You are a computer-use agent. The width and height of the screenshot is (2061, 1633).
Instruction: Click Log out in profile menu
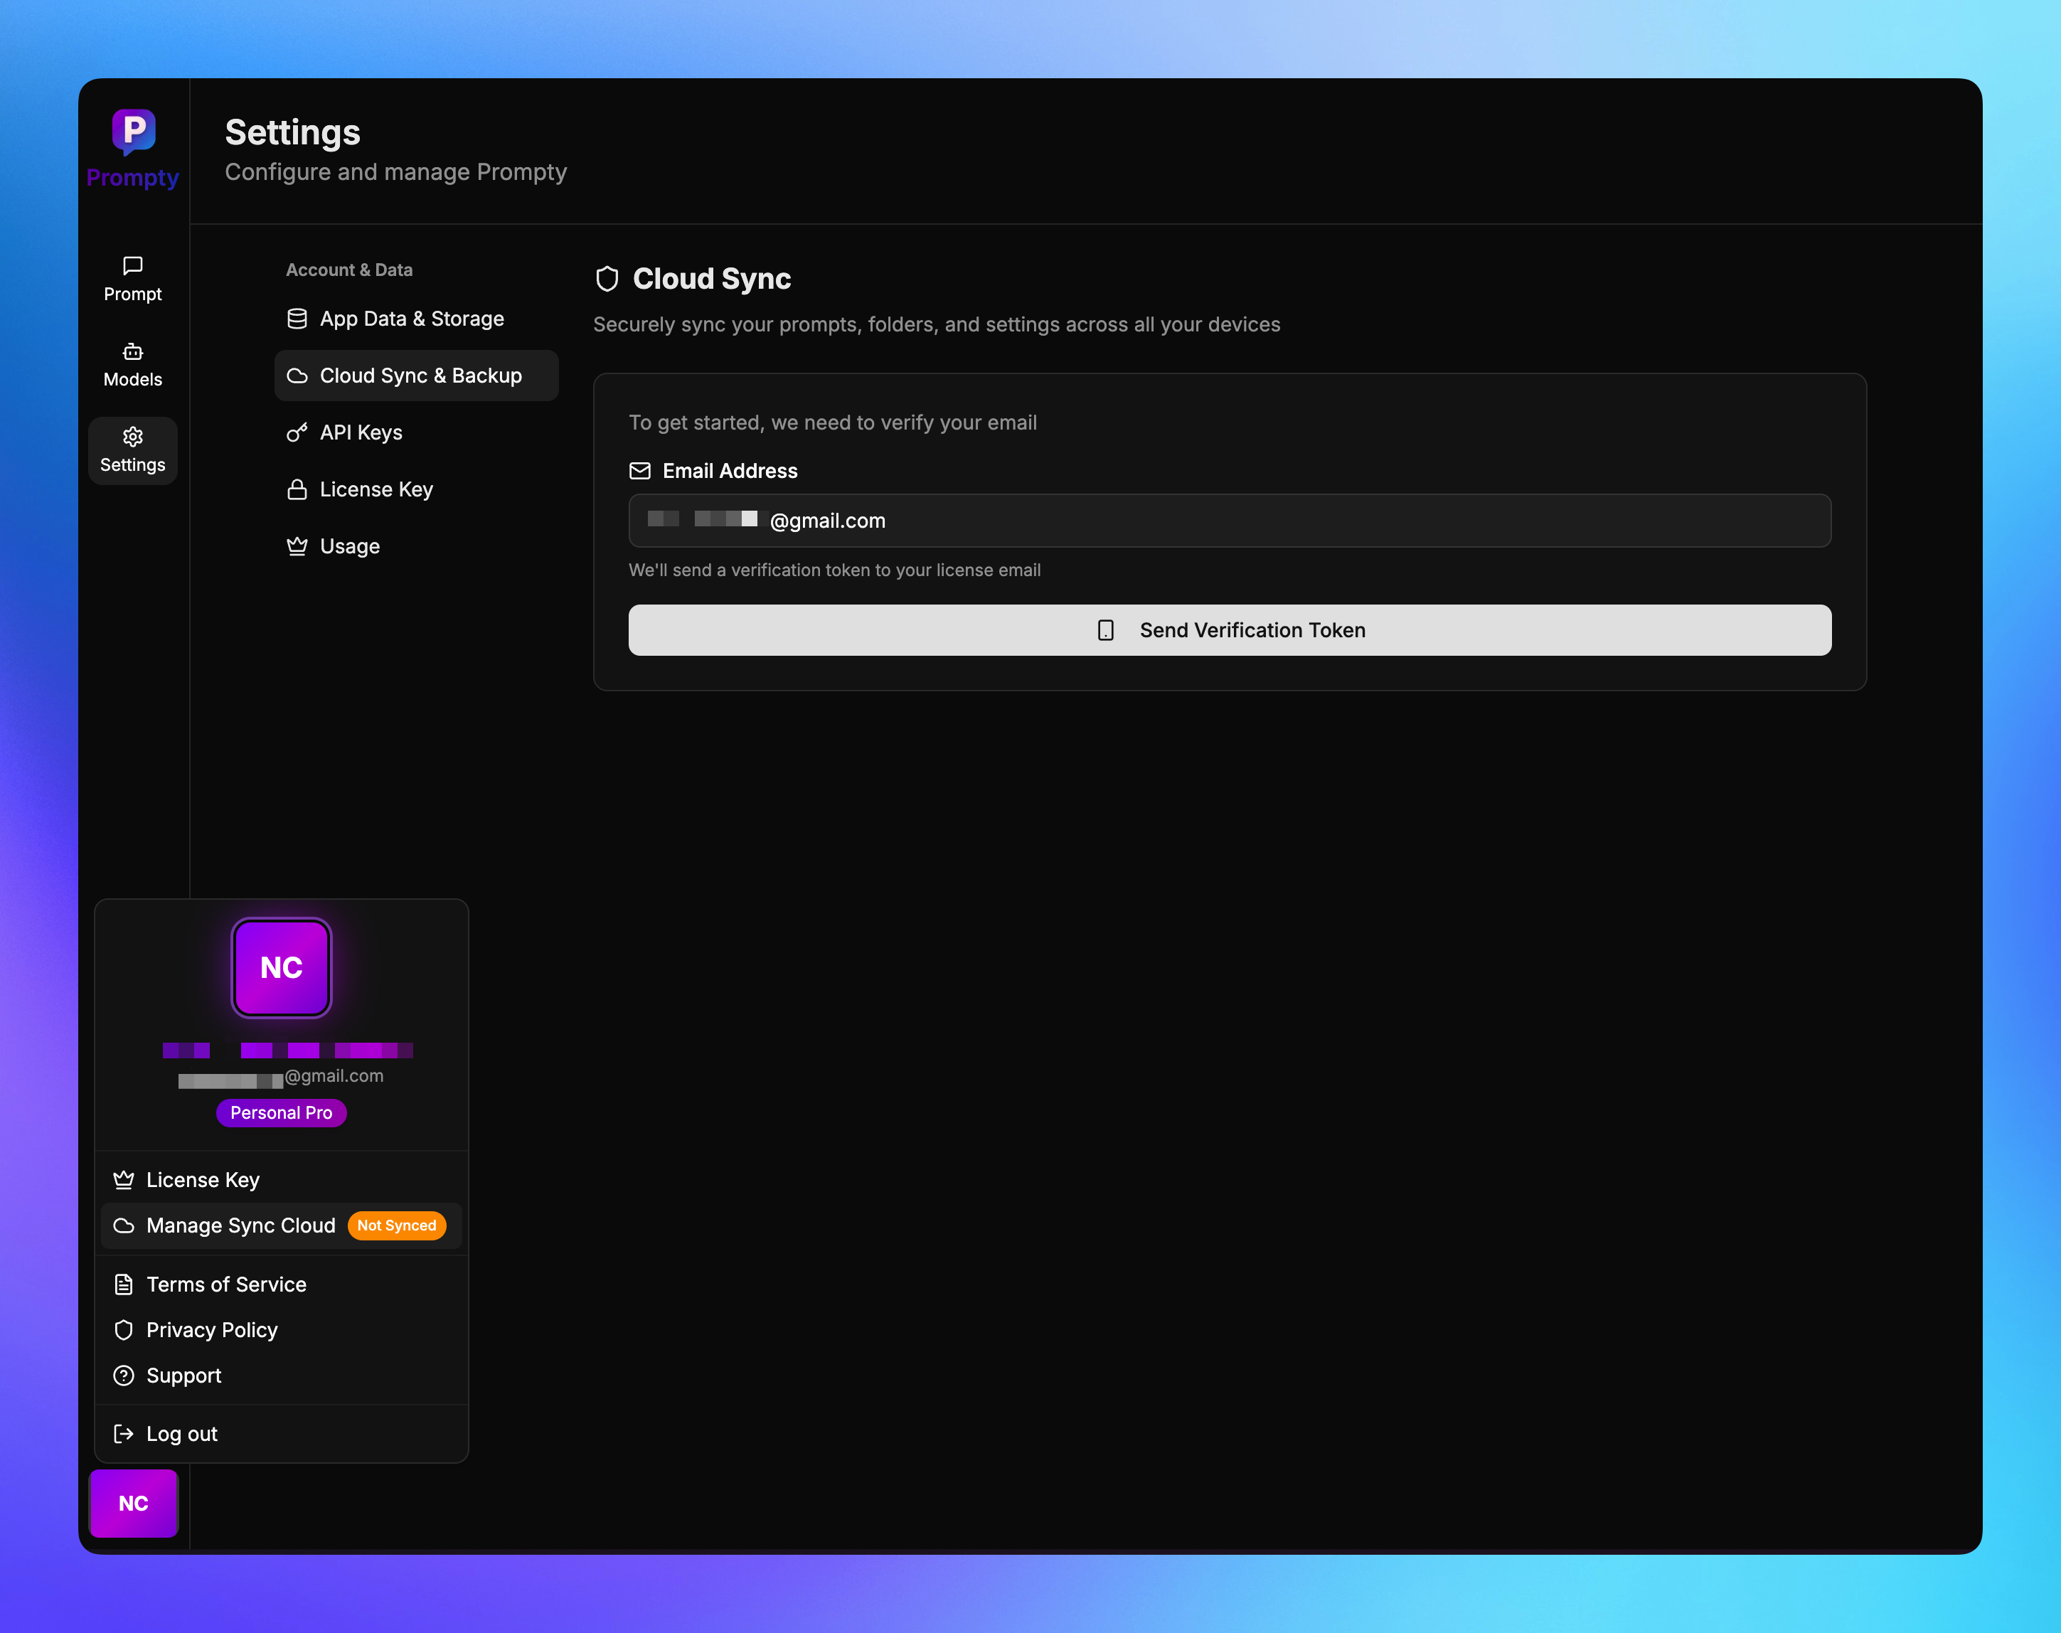pyautogui.click(x=181, y=1433)
